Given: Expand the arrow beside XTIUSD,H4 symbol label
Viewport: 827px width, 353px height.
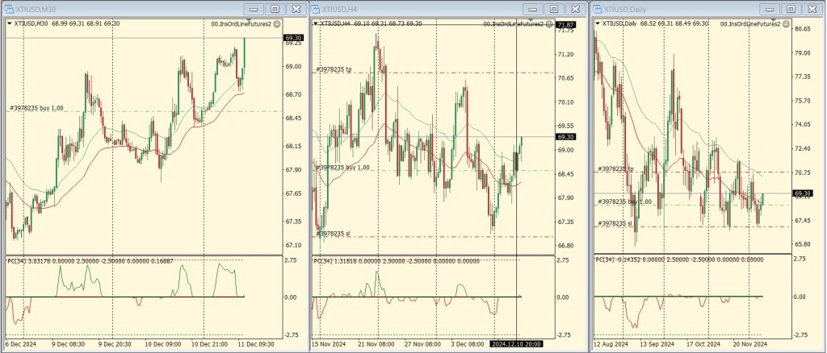Looking at the screenshot, I should 315,24.
